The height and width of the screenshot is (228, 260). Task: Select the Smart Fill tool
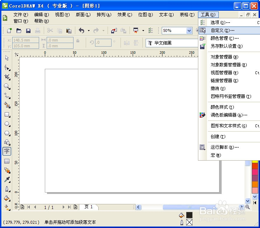point(7,105)
